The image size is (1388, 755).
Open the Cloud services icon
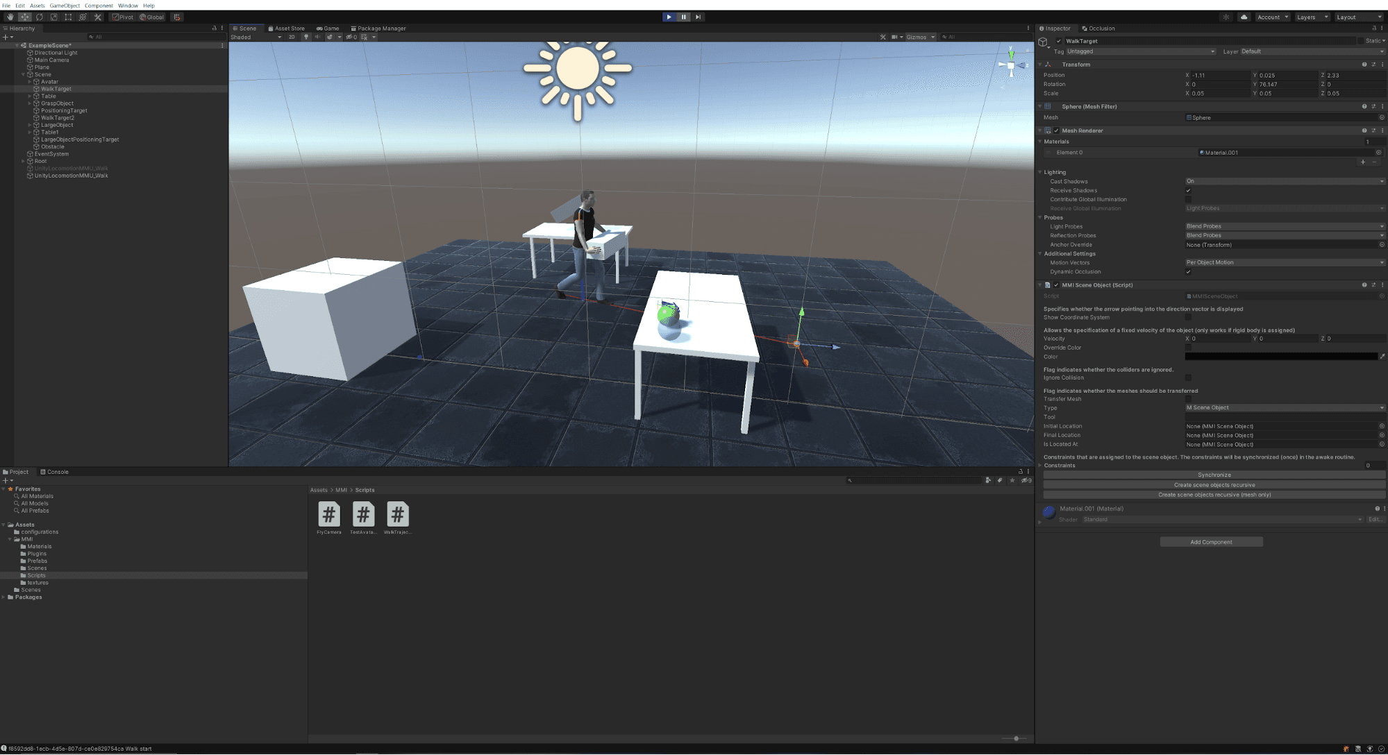1244,17
